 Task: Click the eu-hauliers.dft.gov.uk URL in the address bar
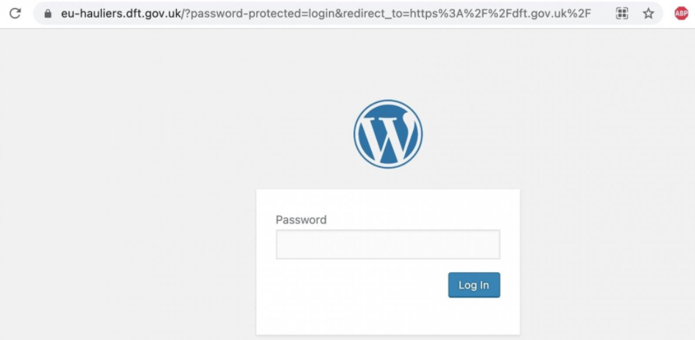(121, 13)
